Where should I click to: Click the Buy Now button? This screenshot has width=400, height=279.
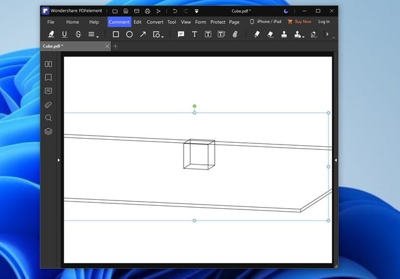coord(299,21)
